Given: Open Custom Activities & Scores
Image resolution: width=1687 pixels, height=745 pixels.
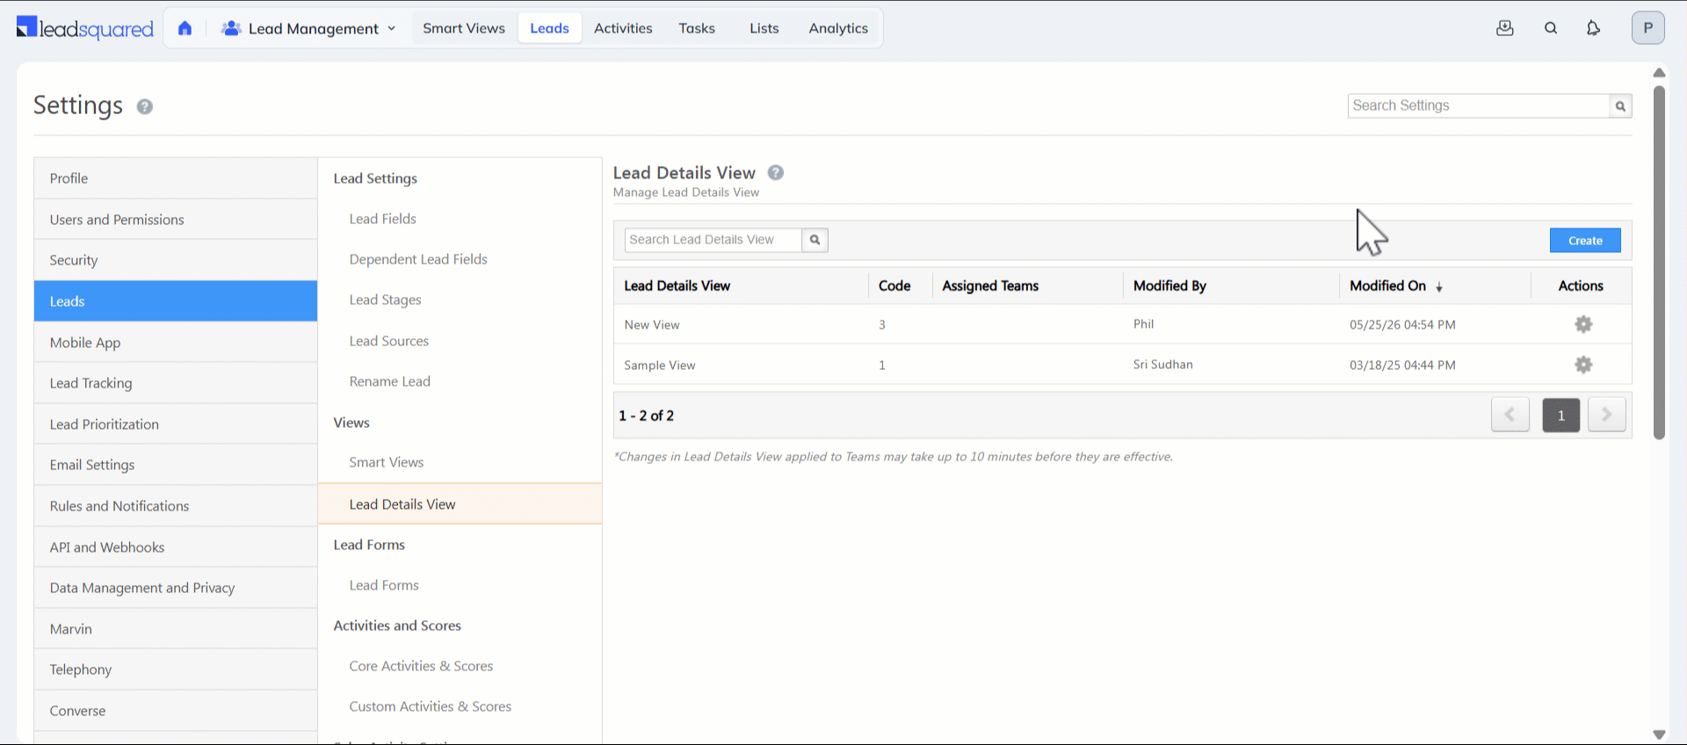Looking at the screenshot, I should tap(430, 706).
